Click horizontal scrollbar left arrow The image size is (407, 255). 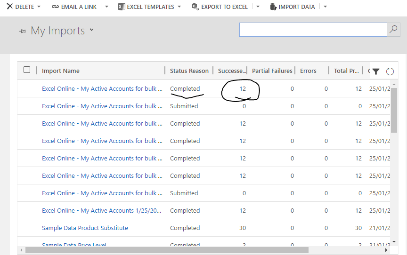21,250
